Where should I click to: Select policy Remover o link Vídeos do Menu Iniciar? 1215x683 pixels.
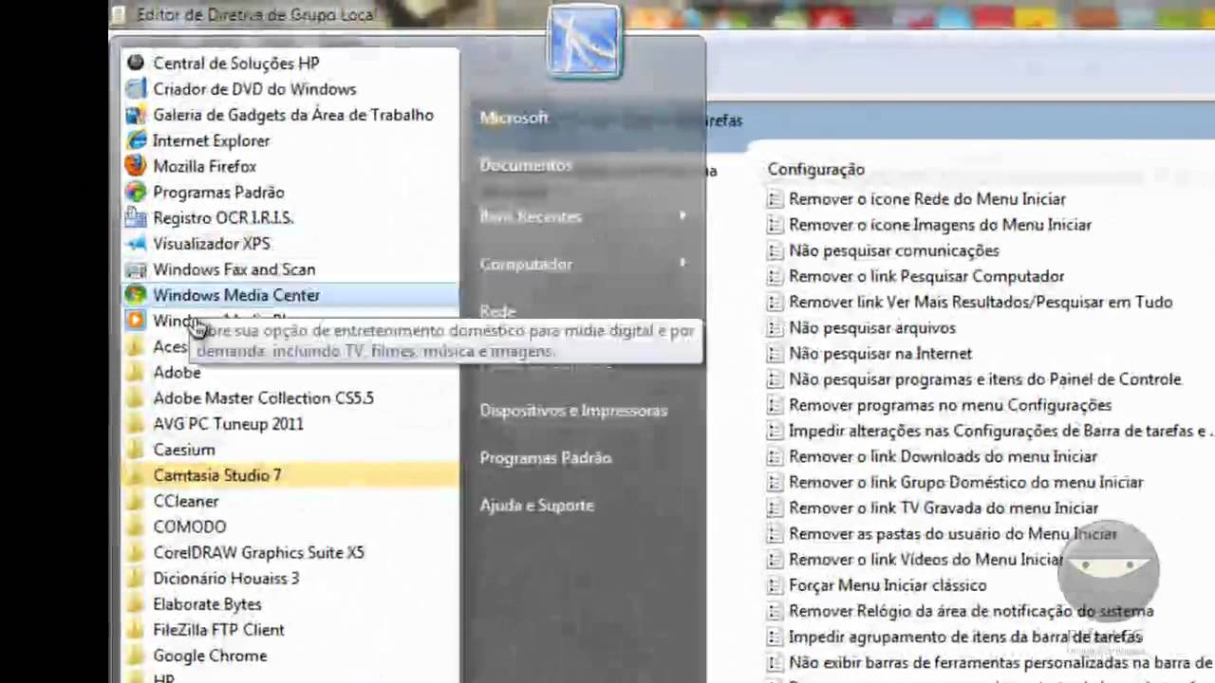pos(926,560)
